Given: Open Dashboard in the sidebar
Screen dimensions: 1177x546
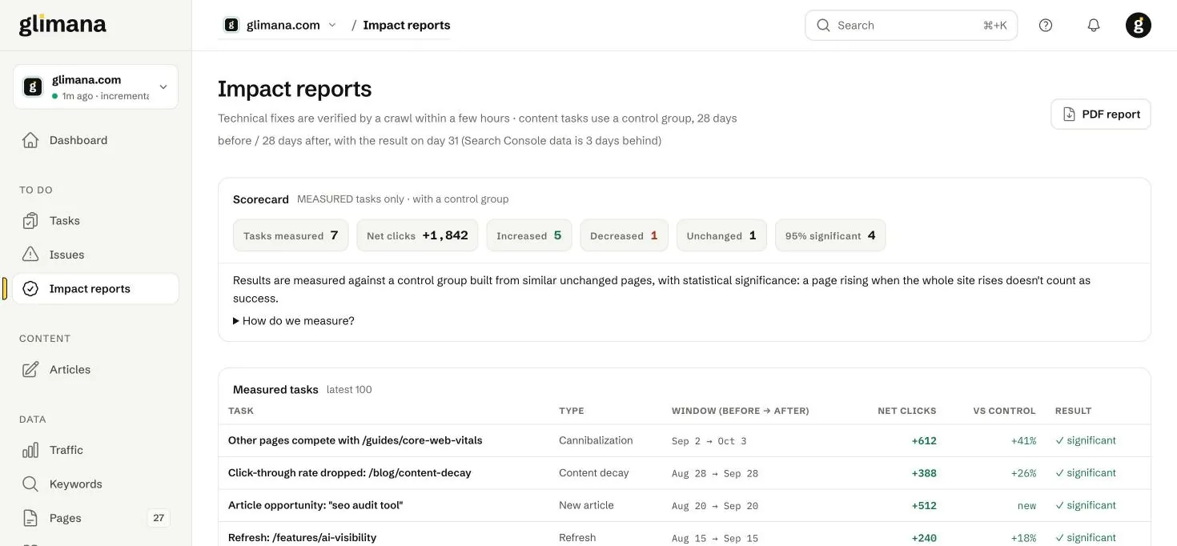Looking at the screenshot, I should (95, 140).
